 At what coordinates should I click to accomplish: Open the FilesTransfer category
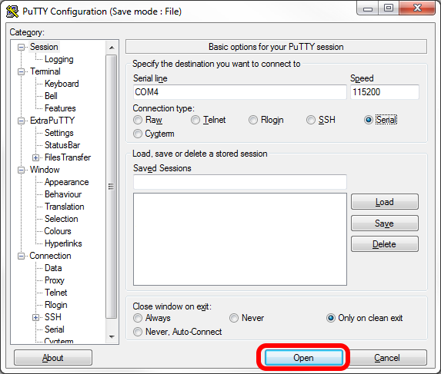68,157
